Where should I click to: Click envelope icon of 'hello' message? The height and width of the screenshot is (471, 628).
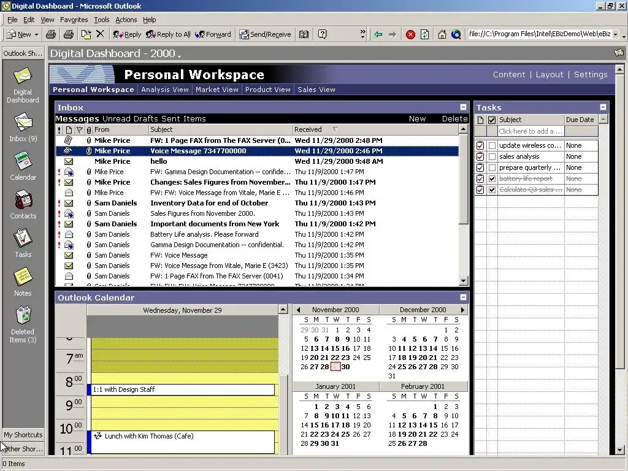pyautogui.click(x=69, y=161)
